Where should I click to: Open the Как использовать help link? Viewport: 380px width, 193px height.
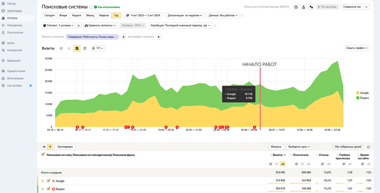pyautogui.click(x=107, y=7)
